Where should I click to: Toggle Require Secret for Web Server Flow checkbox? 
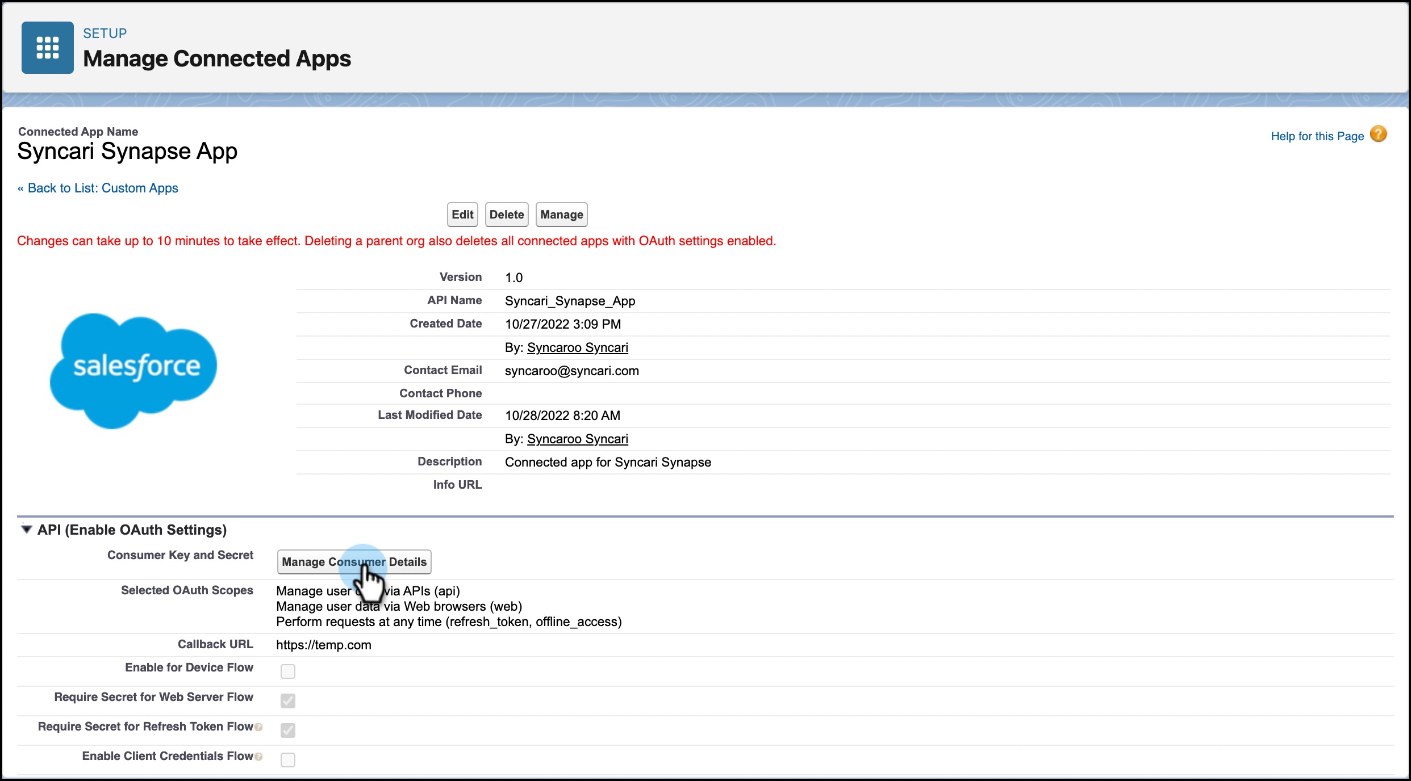click(288, 701)
